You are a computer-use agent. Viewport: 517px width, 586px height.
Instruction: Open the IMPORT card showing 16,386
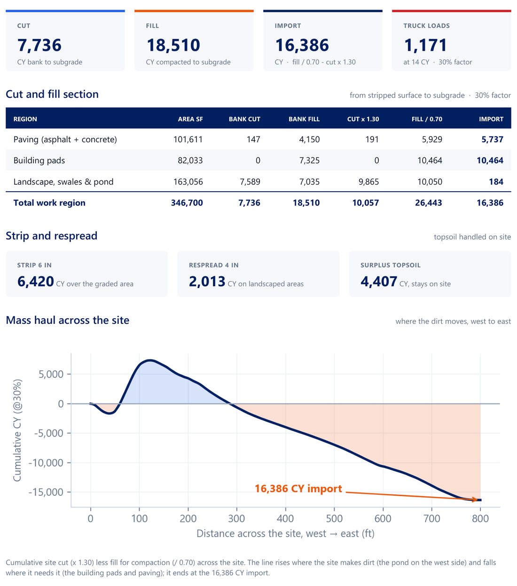click(323, 40)
